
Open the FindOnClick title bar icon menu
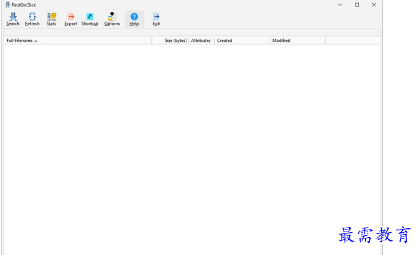[7, 5]
